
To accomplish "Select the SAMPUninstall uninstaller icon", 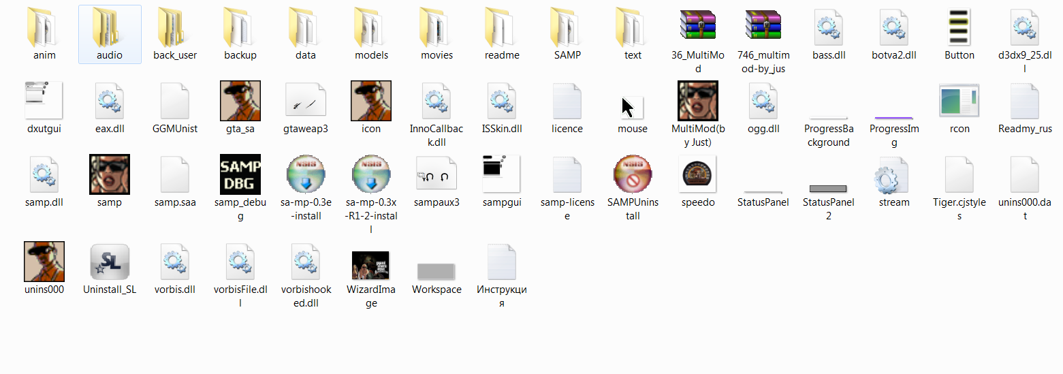I will coord(633,174).
